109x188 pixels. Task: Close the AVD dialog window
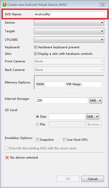[x=102, y=5]
